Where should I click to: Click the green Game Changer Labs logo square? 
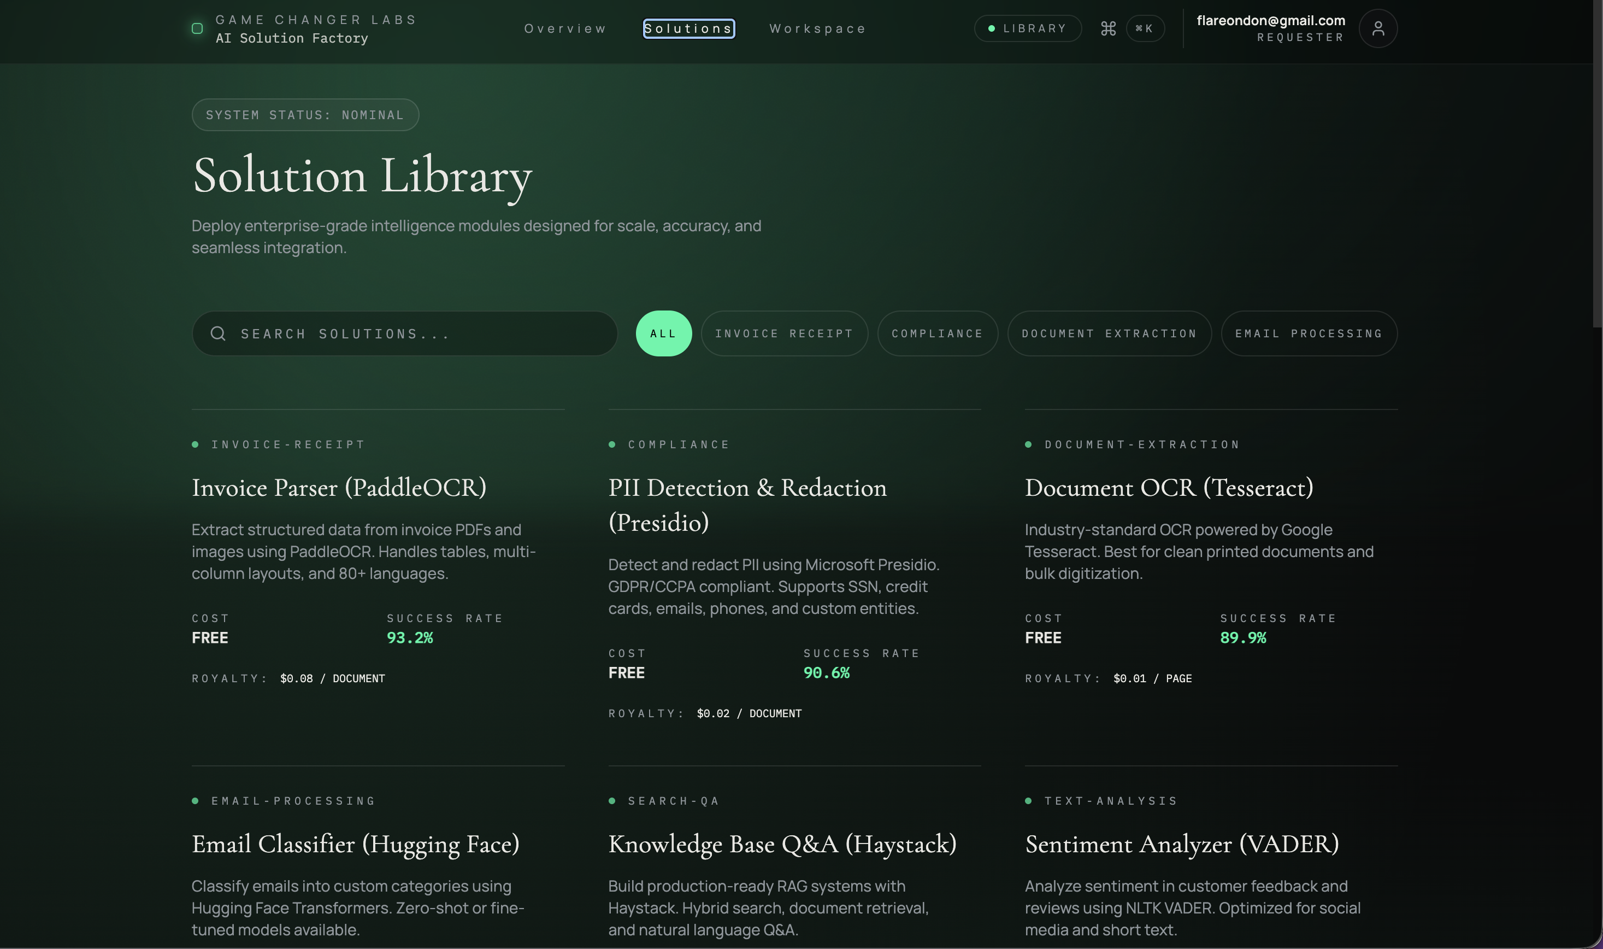click(197, 29)
